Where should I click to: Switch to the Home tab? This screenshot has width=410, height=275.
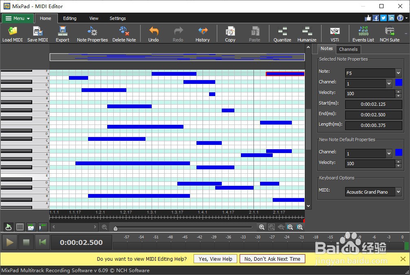pos(46,18)
